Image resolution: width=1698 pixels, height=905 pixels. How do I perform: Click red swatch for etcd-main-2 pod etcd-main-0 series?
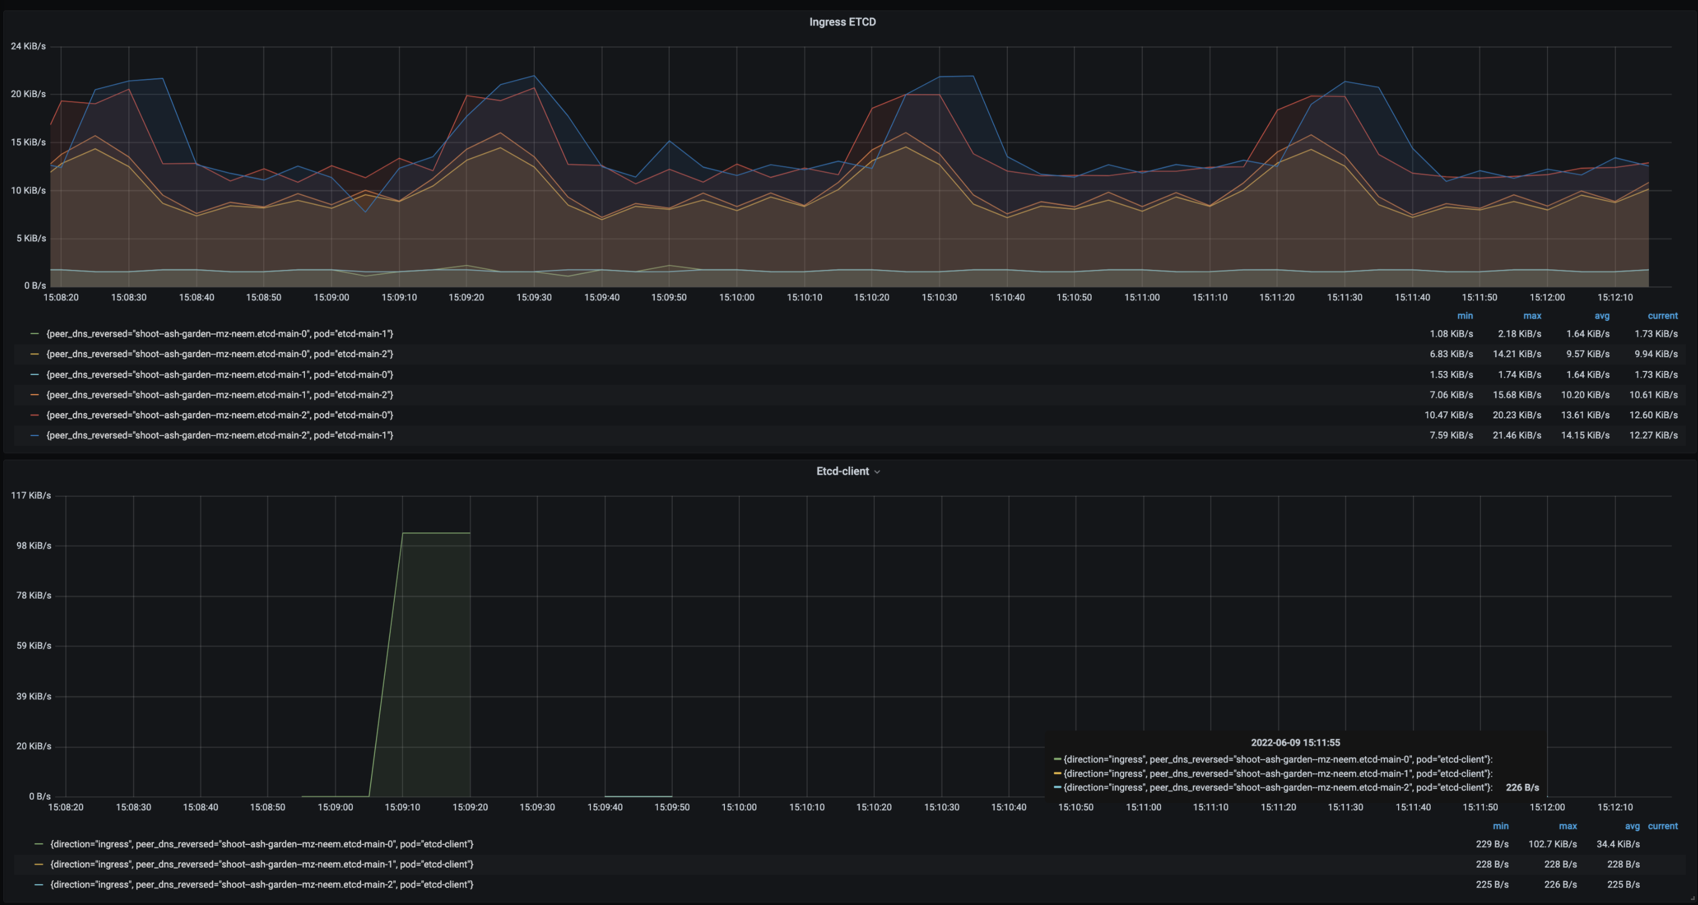[35, 415]
